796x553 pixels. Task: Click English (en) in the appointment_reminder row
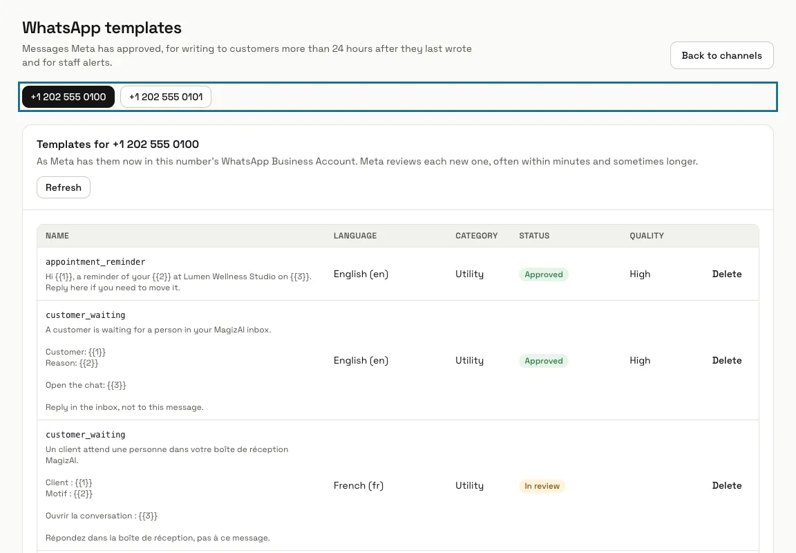(361, 274)
